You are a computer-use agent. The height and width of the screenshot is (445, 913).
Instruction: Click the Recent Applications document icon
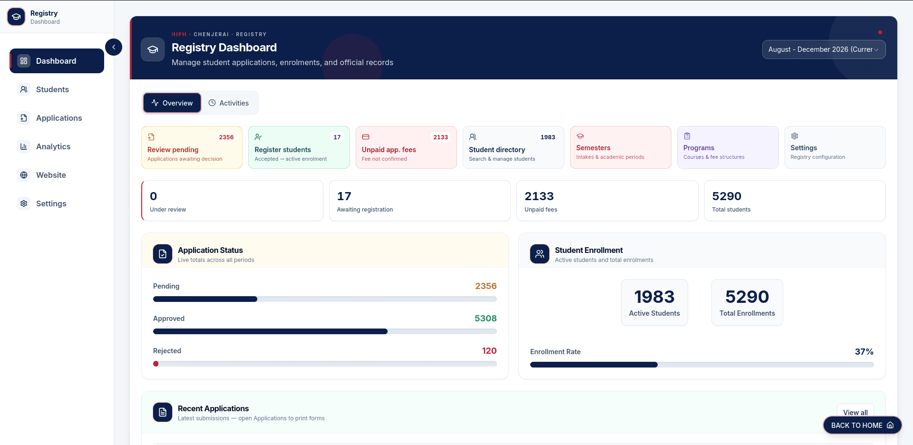tap(163, 412)
